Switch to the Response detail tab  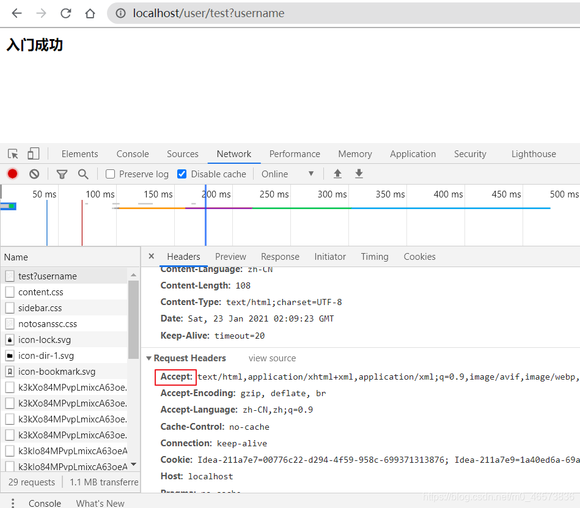pos(280,257)
